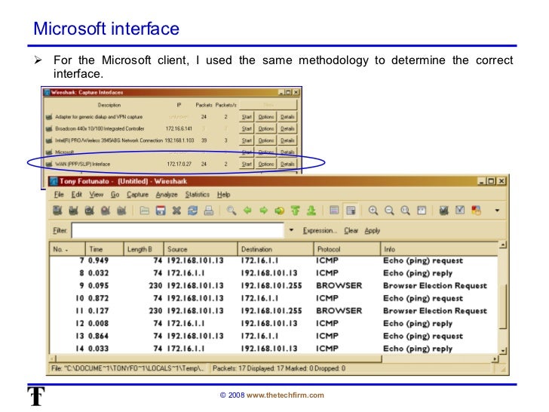Open the Statistics menu
The width and height of the screenshot is (549, 412).
coord(197,195)
